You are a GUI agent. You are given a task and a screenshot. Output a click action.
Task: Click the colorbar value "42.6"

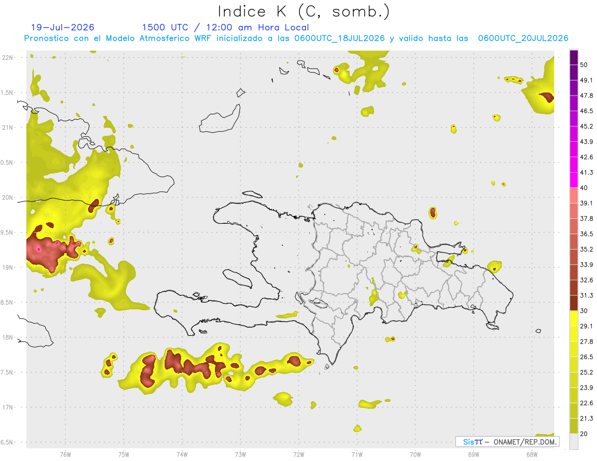[x=587, y=157]
